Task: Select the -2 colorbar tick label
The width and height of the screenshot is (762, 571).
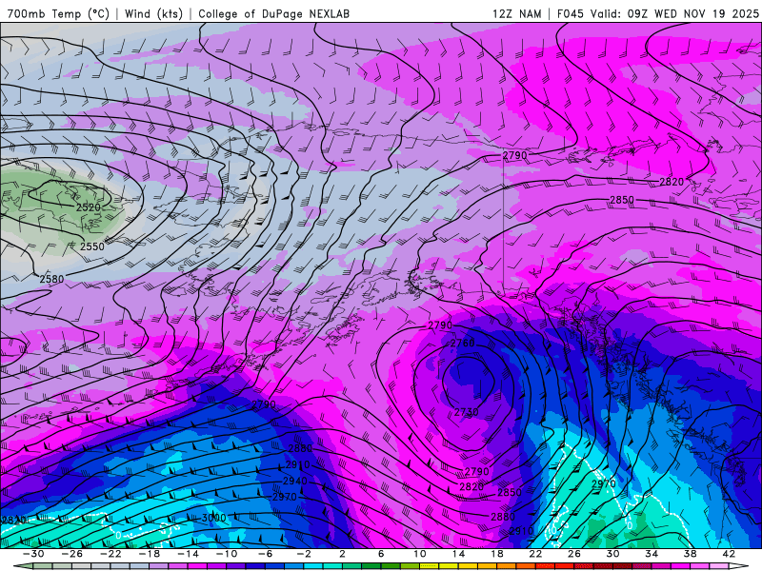Action: pos(303,554)
